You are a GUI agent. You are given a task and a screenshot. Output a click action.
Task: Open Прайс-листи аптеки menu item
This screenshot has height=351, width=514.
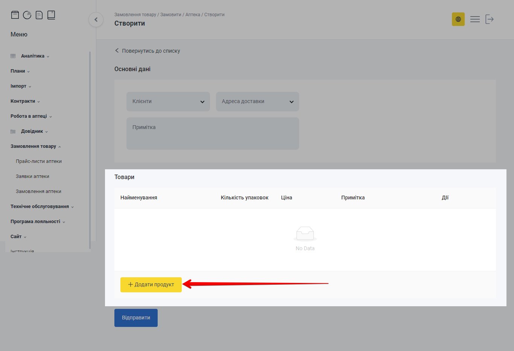click(39, 161)
